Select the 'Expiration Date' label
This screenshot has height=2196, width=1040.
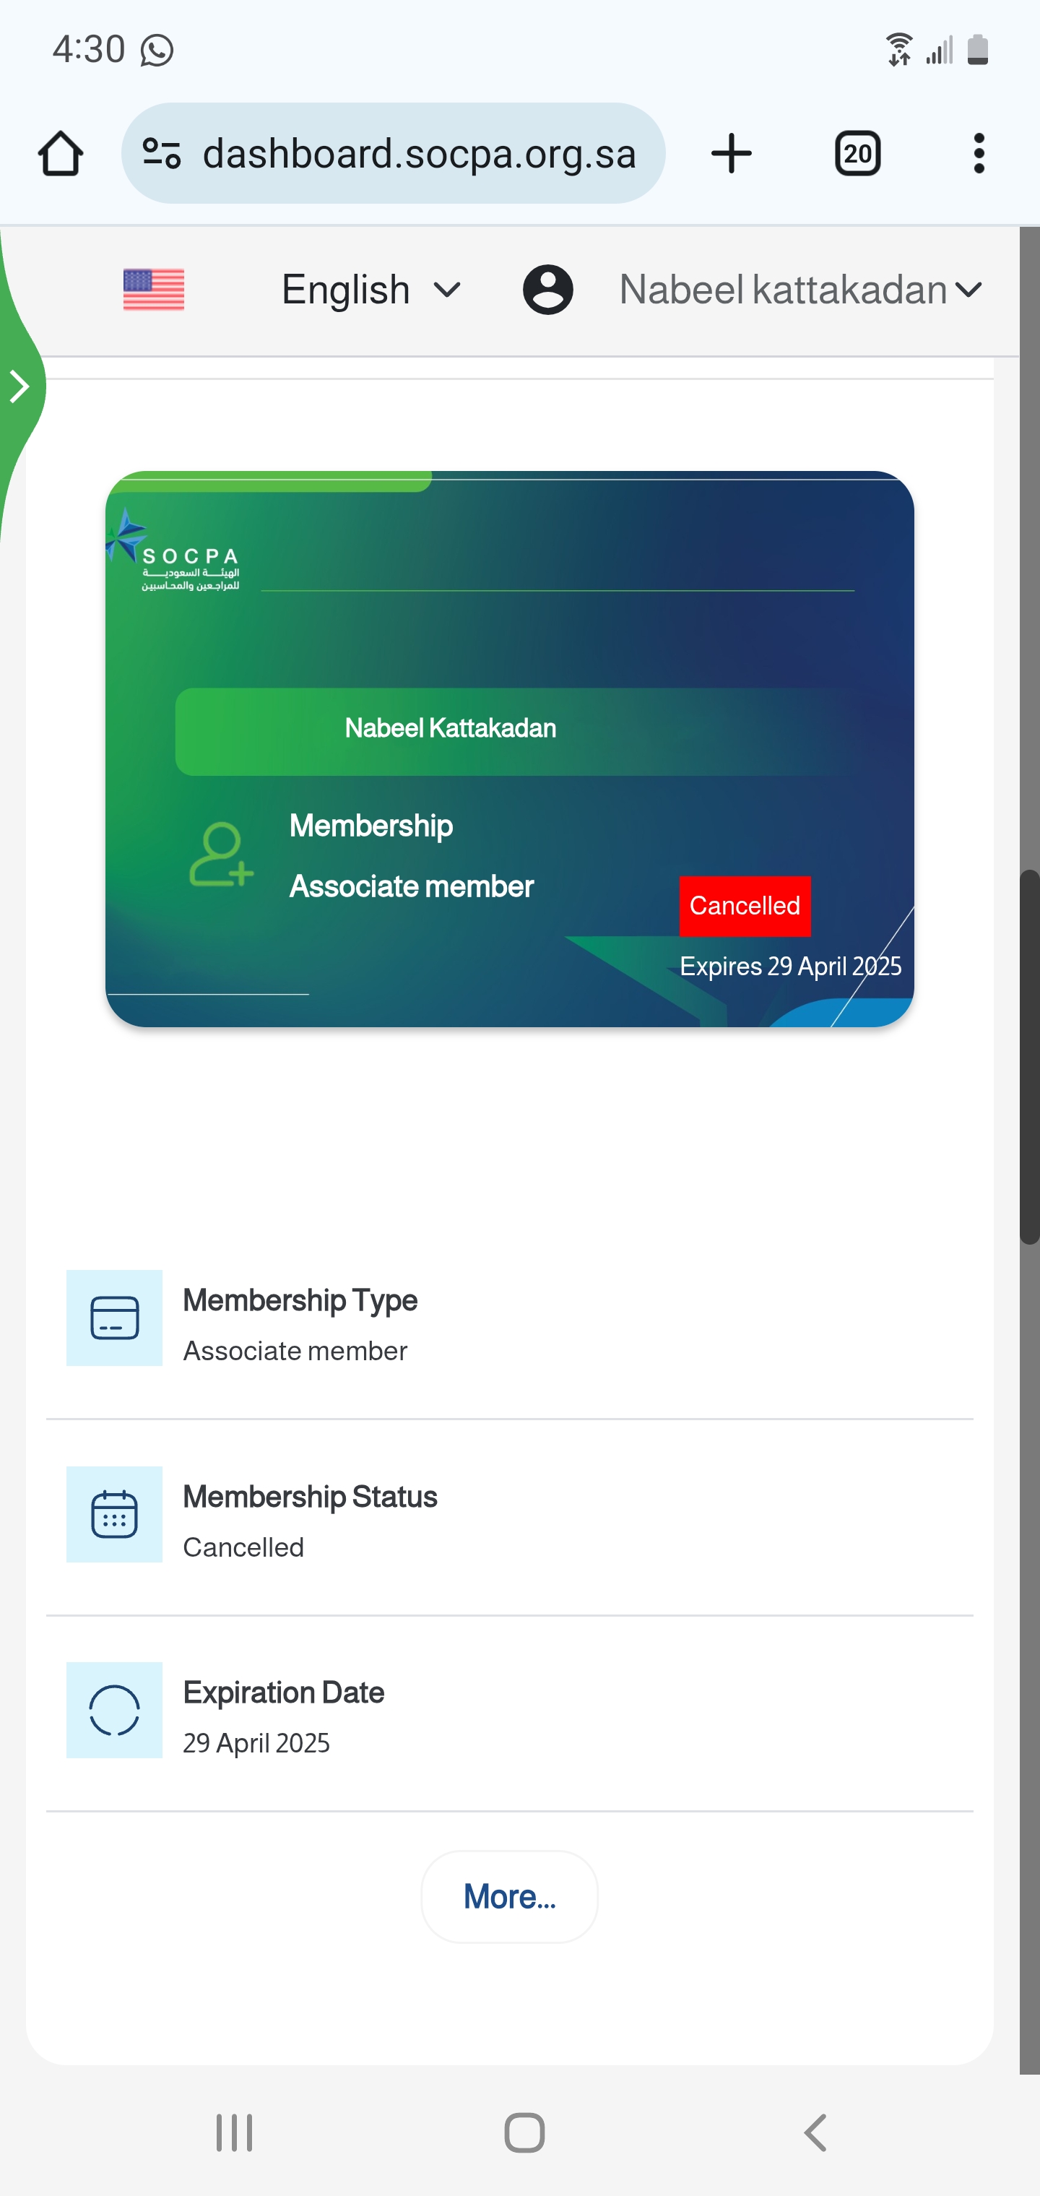[284, 1693]
